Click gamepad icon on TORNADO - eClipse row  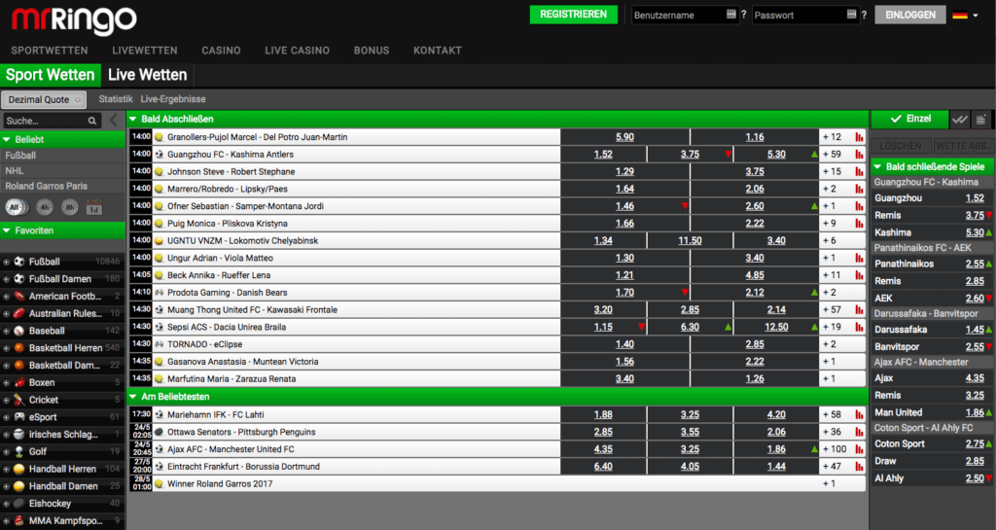click(160, 344)
